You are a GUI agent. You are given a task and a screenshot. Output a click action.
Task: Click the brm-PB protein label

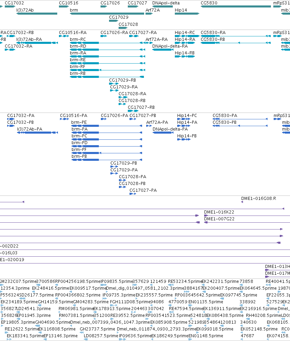pyautogui.click(x=79, y=156)
